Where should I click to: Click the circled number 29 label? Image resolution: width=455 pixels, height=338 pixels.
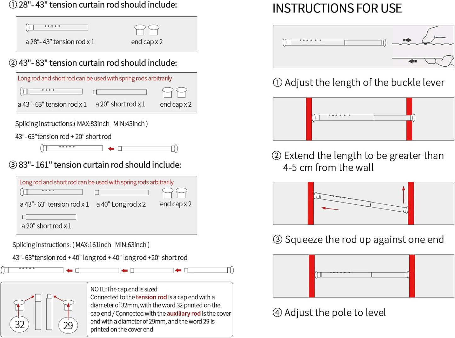point(68,325)
